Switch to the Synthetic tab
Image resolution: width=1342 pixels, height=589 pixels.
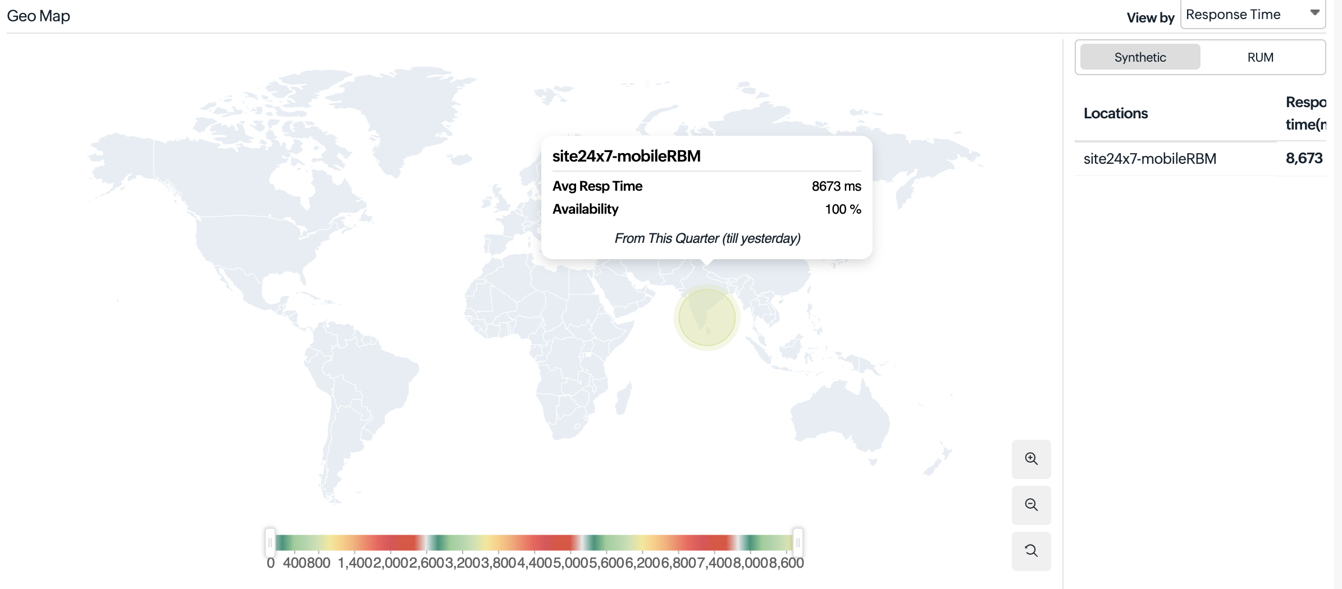(x=1140, y=57)
